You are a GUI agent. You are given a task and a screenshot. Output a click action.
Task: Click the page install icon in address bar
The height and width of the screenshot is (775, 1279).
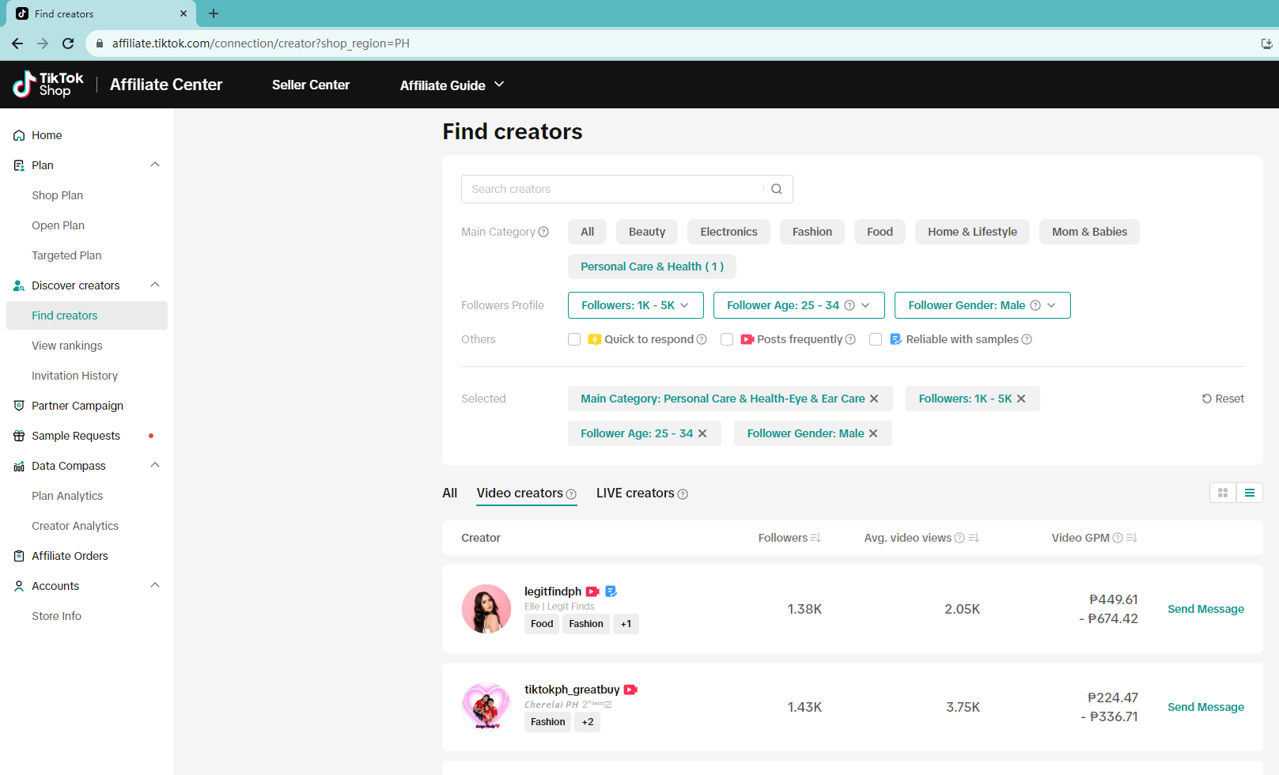[1266, 43]
